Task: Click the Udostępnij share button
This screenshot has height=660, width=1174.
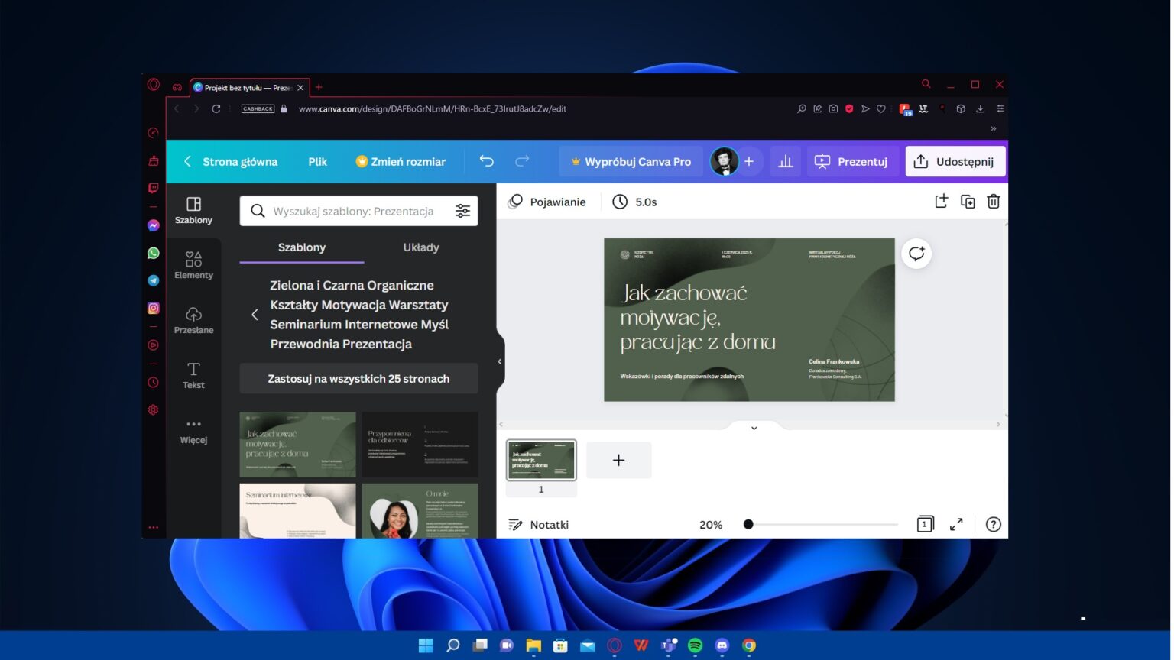Action: (x=955, y=161)
